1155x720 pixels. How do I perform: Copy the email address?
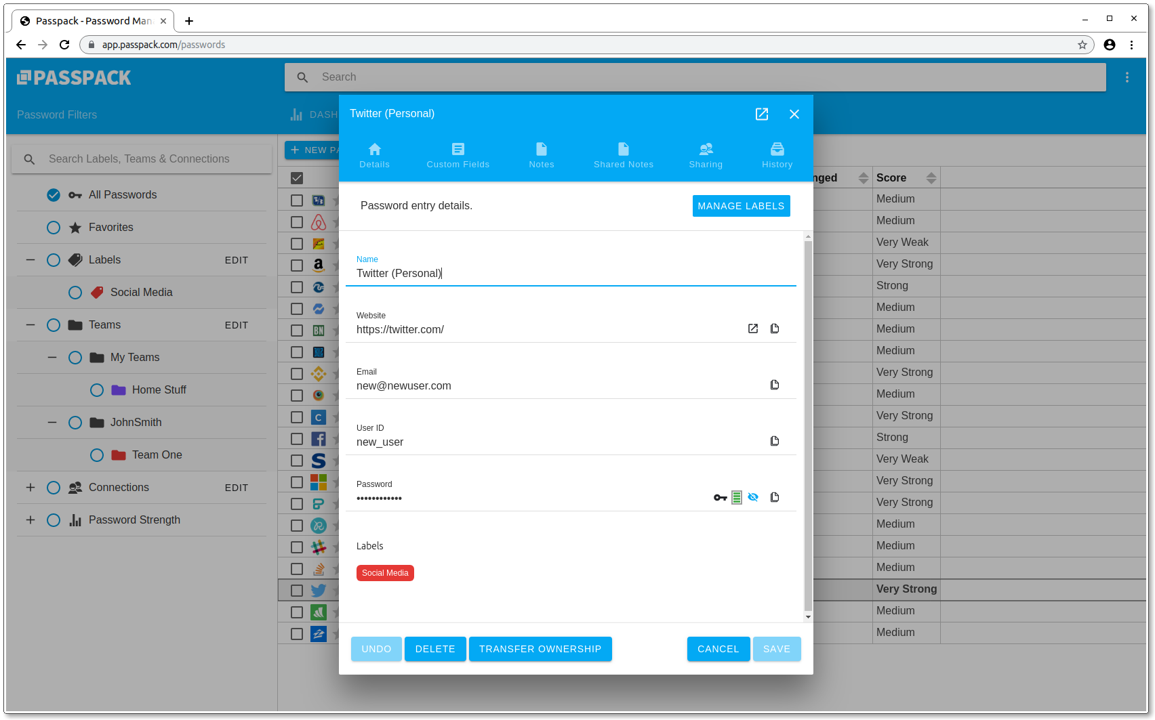coord(775,385)
